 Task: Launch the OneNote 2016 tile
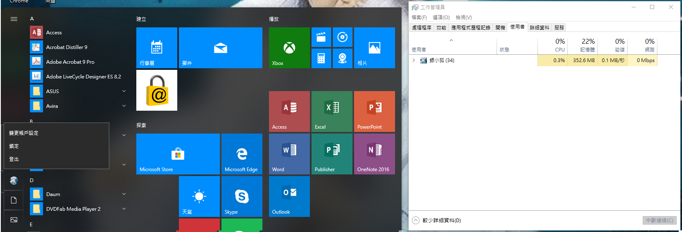point(375,154)
